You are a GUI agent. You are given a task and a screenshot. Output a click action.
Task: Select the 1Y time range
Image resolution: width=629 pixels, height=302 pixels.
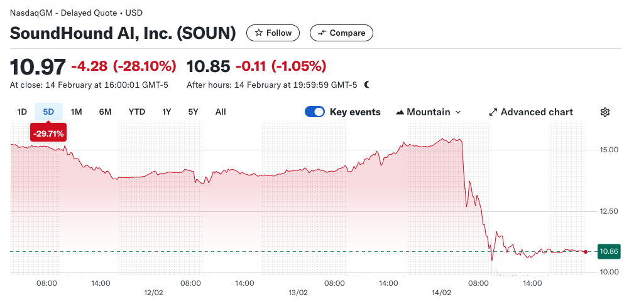(167, 112)
